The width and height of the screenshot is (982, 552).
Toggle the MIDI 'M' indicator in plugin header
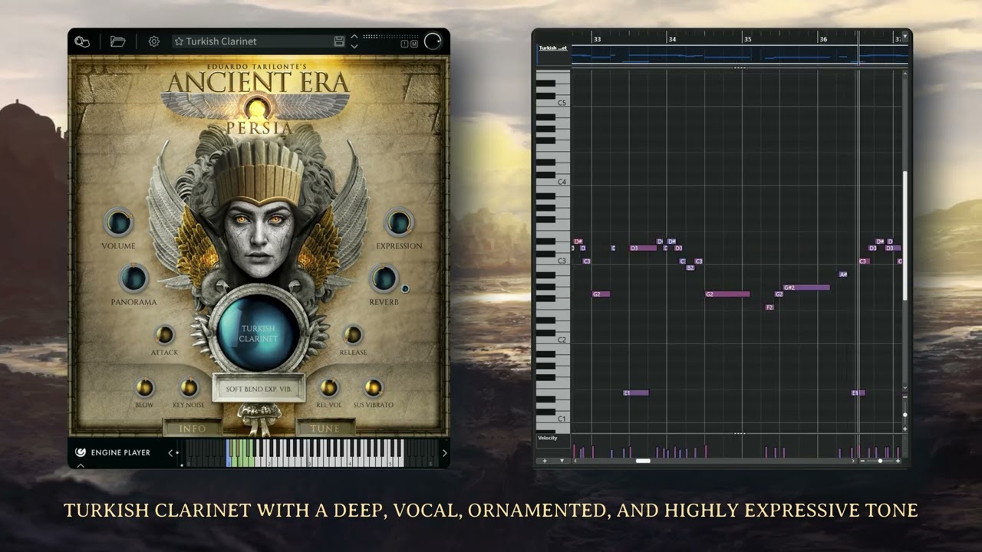(x=414, y=44)
